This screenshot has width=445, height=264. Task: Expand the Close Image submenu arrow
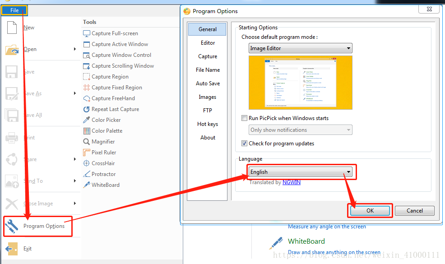pos(75,204)
